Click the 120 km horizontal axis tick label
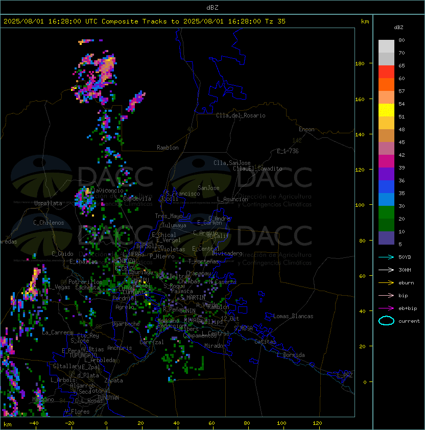 [x=317, y=423]
